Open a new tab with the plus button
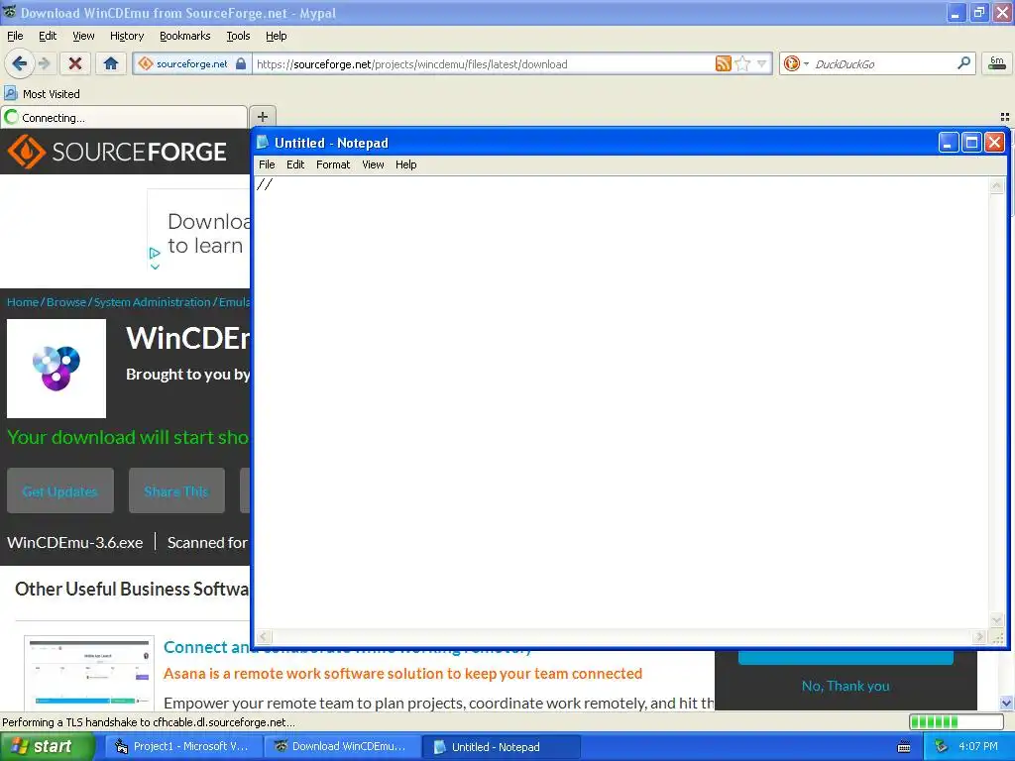The width and height of the screenshot is (1015, 761). coord(262,117)
